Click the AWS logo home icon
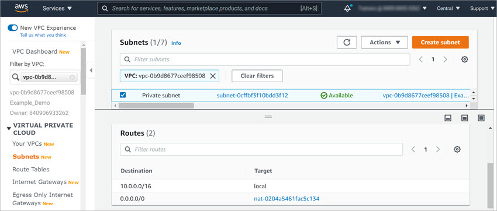This screenshot has width=497, height=211. [22, 8]
